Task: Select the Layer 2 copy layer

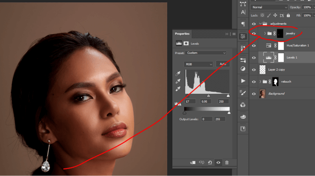Action: 283,69
